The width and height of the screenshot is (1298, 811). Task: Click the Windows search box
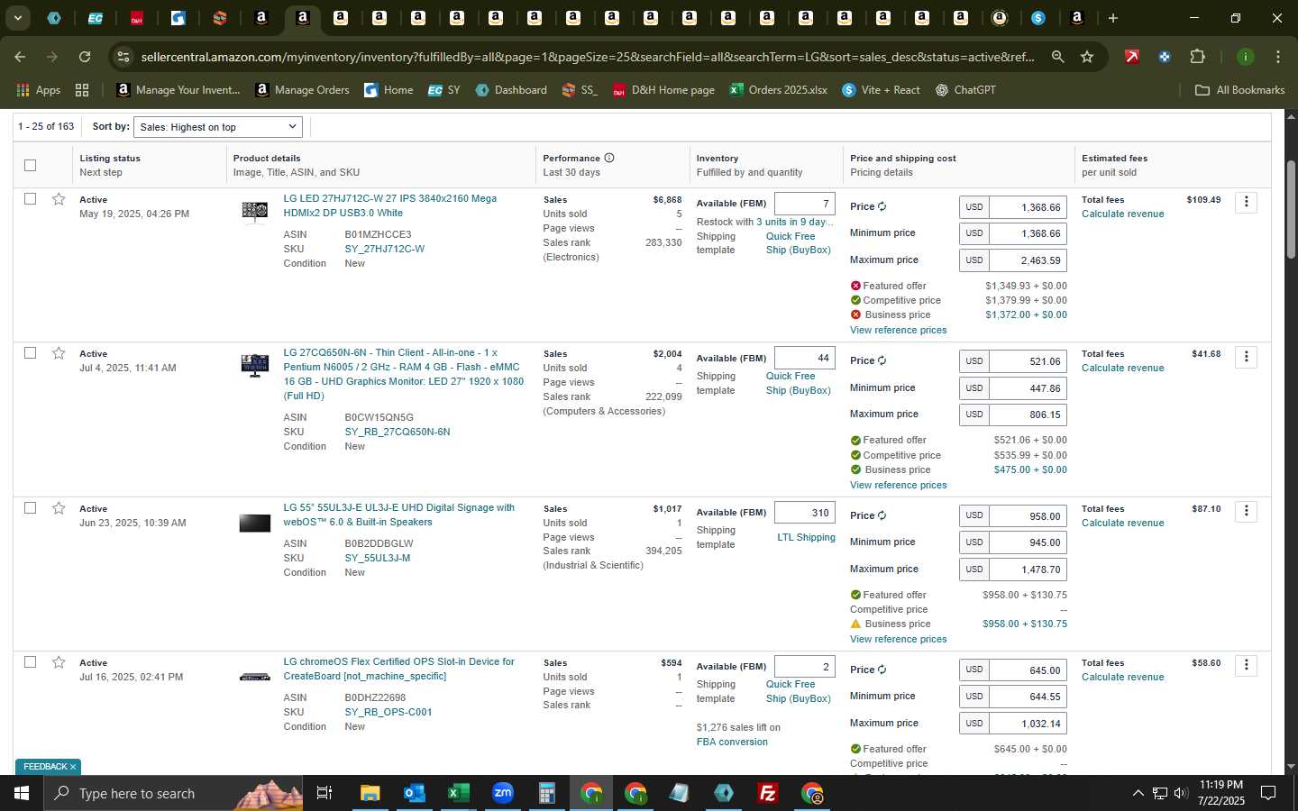(x=174, y=793)
